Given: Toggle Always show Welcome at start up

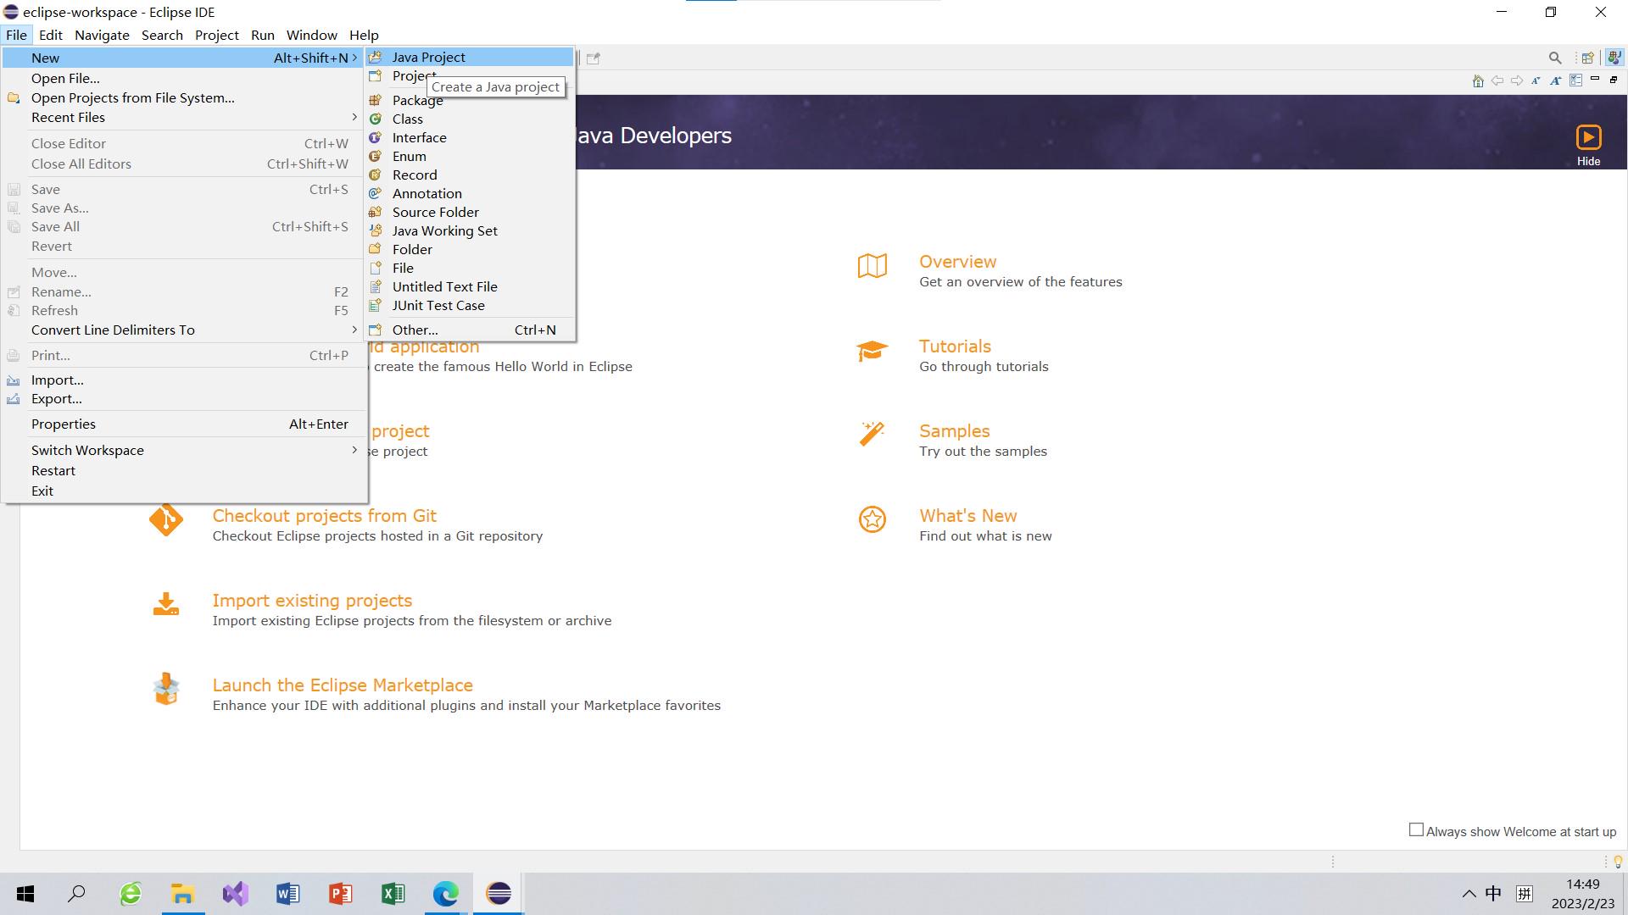Looking at the screenshot, I should [1416, 830].
